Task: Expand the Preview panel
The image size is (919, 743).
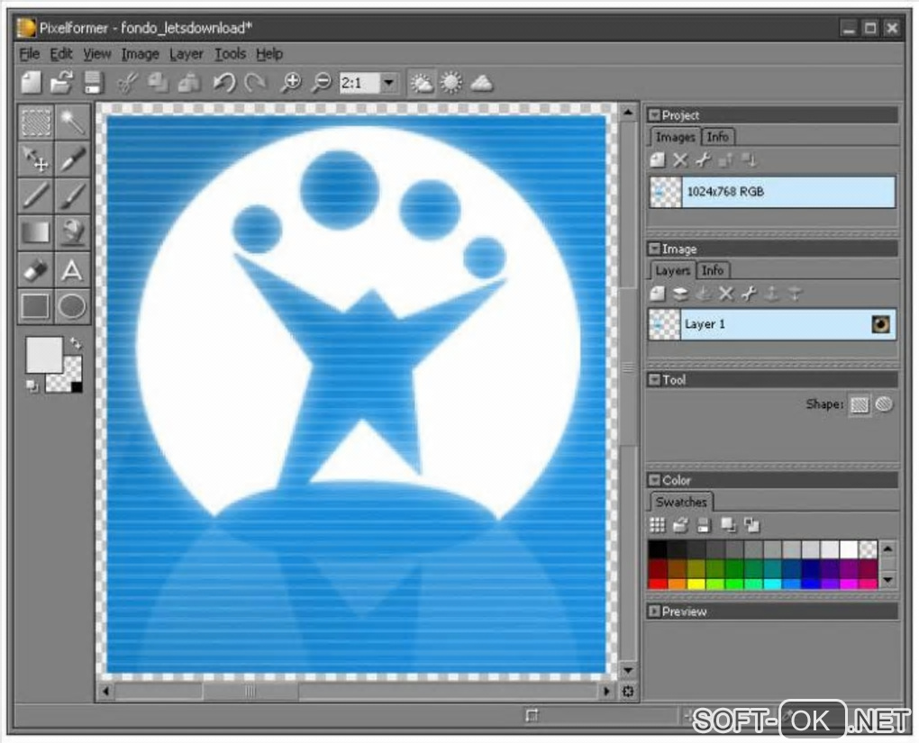Action: point(654,612)
